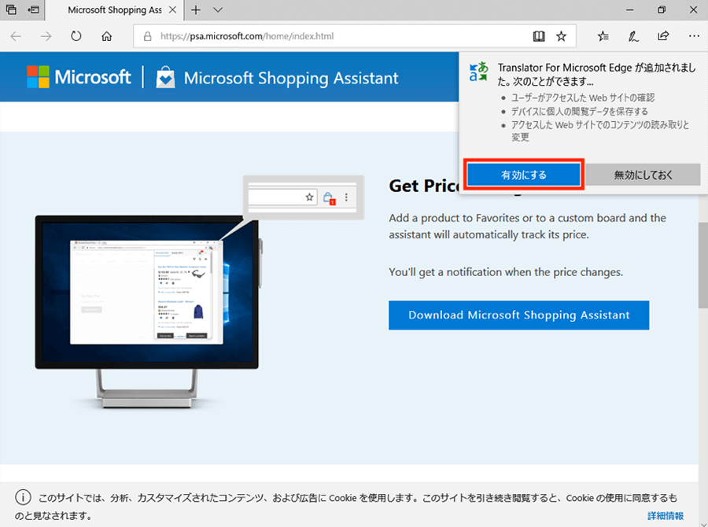Restore down the Edge browser window
The image size is (708, 527).
662,9
